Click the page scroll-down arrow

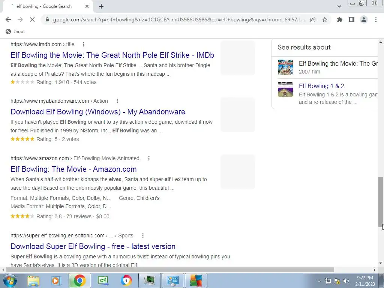[381, 264]
